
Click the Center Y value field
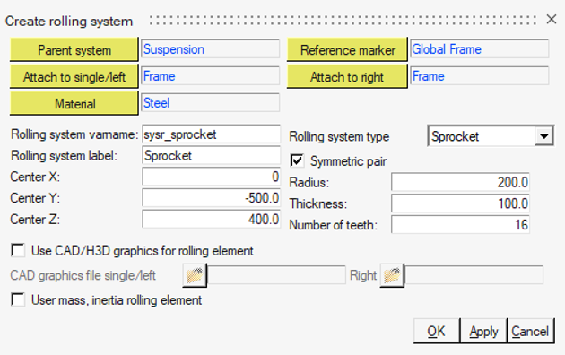point(211,198)
